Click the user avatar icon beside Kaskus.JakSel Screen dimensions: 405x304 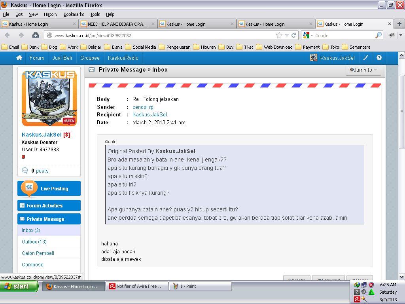point(314,58)
